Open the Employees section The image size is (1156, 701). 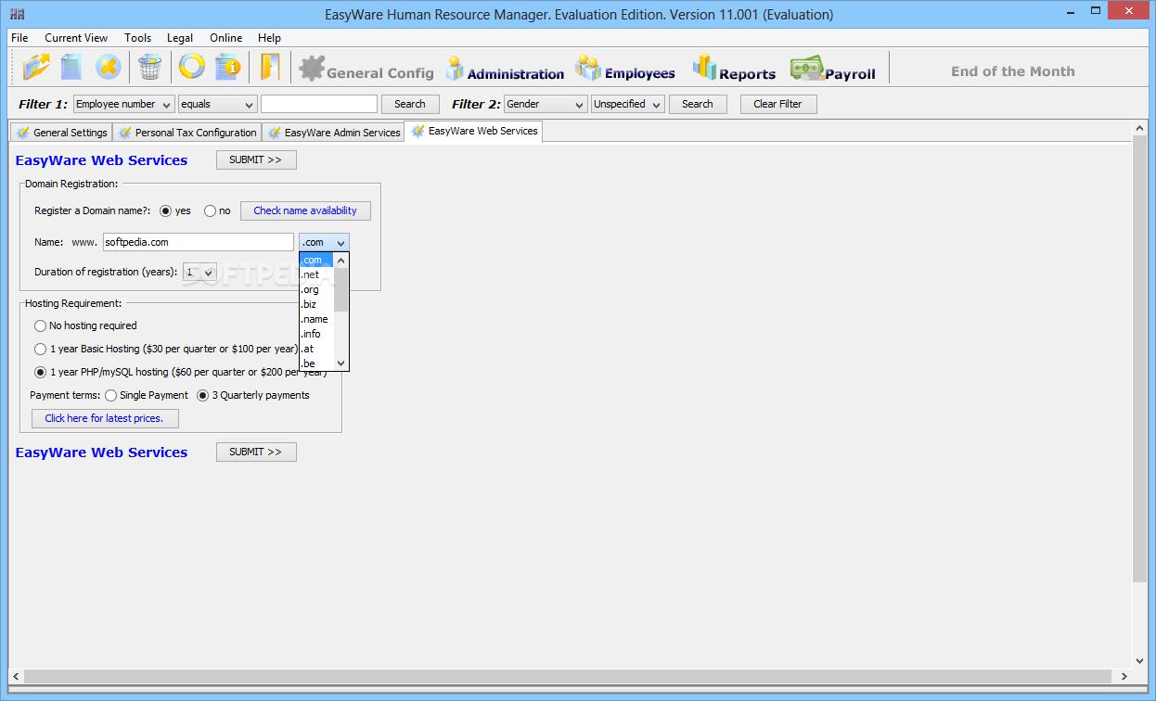(624, 69)
